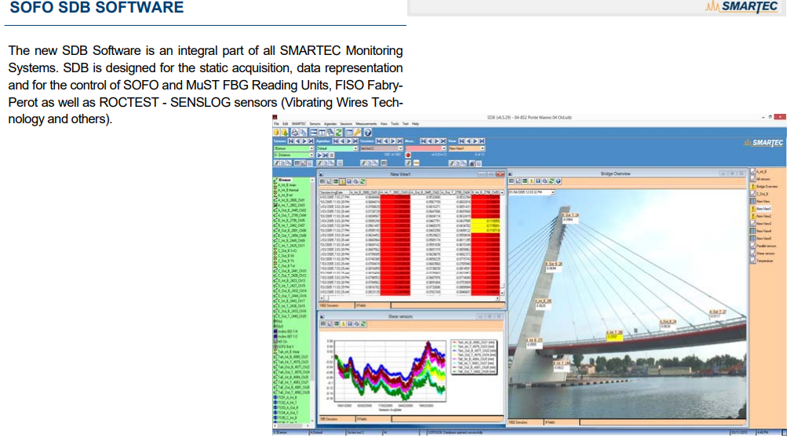Screen dimensions: 801x438
Task: Click refresh icon in Shear sensors window toolbar
Action: coord(362,324)
